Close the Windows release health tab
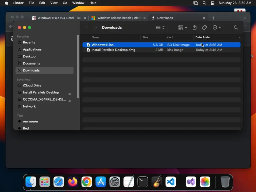This screenshot has width=256, height=192. click(144, 18)
